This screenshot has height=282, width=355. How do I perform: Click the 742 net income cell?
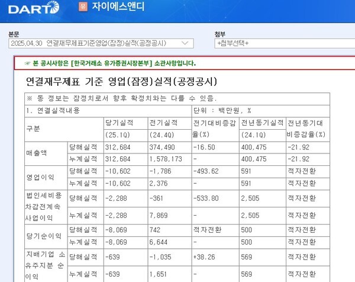[170, 230]
